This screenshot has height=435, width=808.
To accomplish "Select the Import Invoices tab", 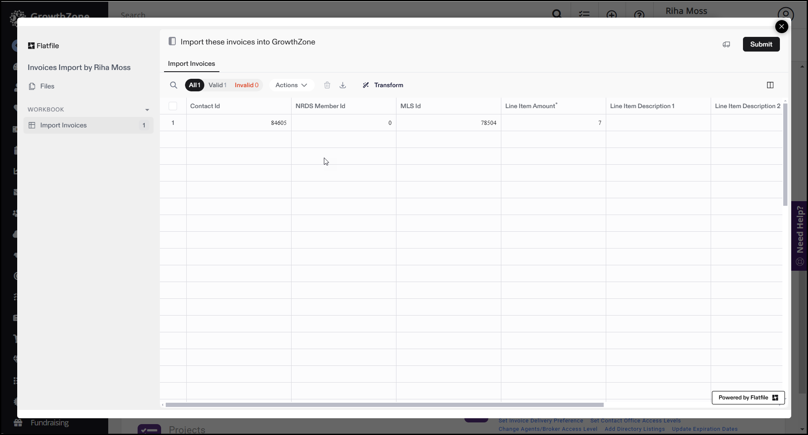I will click(x=191, y=64).
